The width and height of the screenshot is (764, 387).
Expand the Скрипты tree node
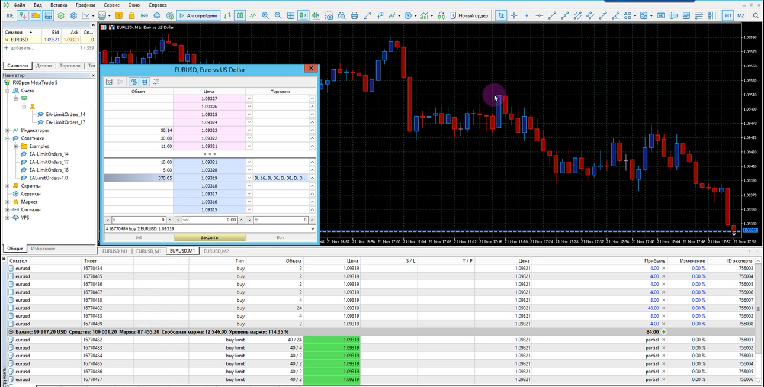coord(8,186)
